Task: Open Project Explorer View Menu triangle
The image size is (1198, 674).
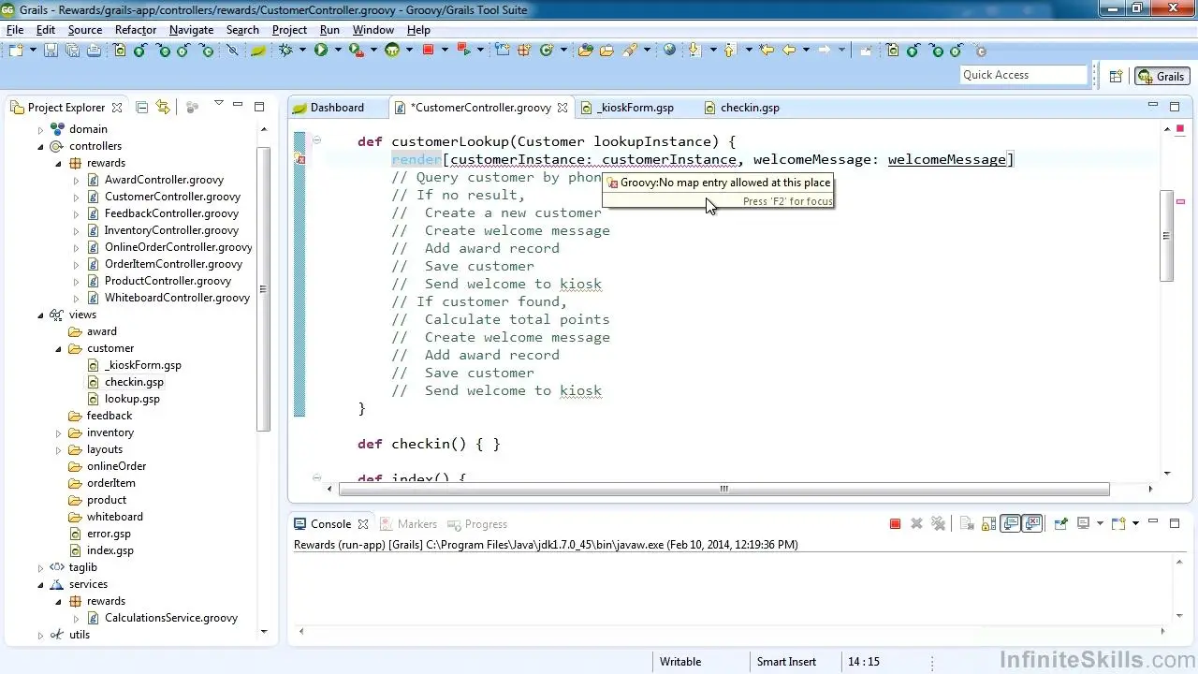Action: pos(218,104)
